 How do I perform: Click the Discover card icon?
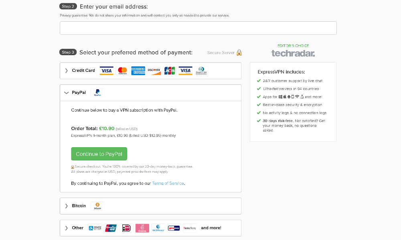tap(154, 71)
